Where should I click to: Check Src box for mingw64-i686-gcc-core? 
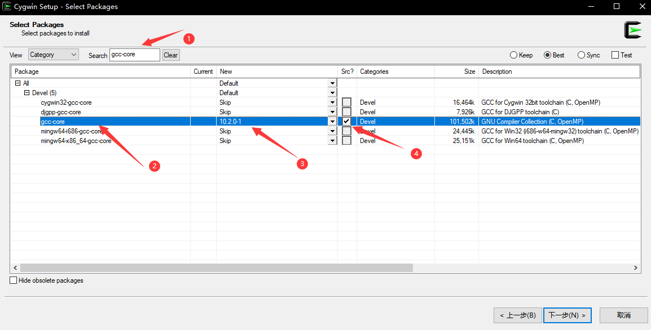pos(347,131)
